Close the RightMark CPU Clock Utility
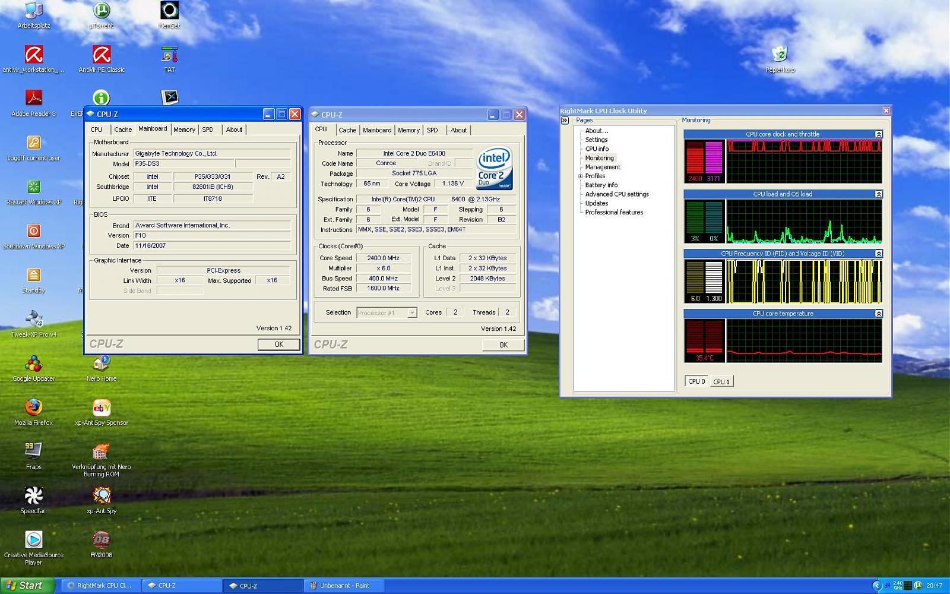Viewport: 950px width, 594px height. pos(886,110)
